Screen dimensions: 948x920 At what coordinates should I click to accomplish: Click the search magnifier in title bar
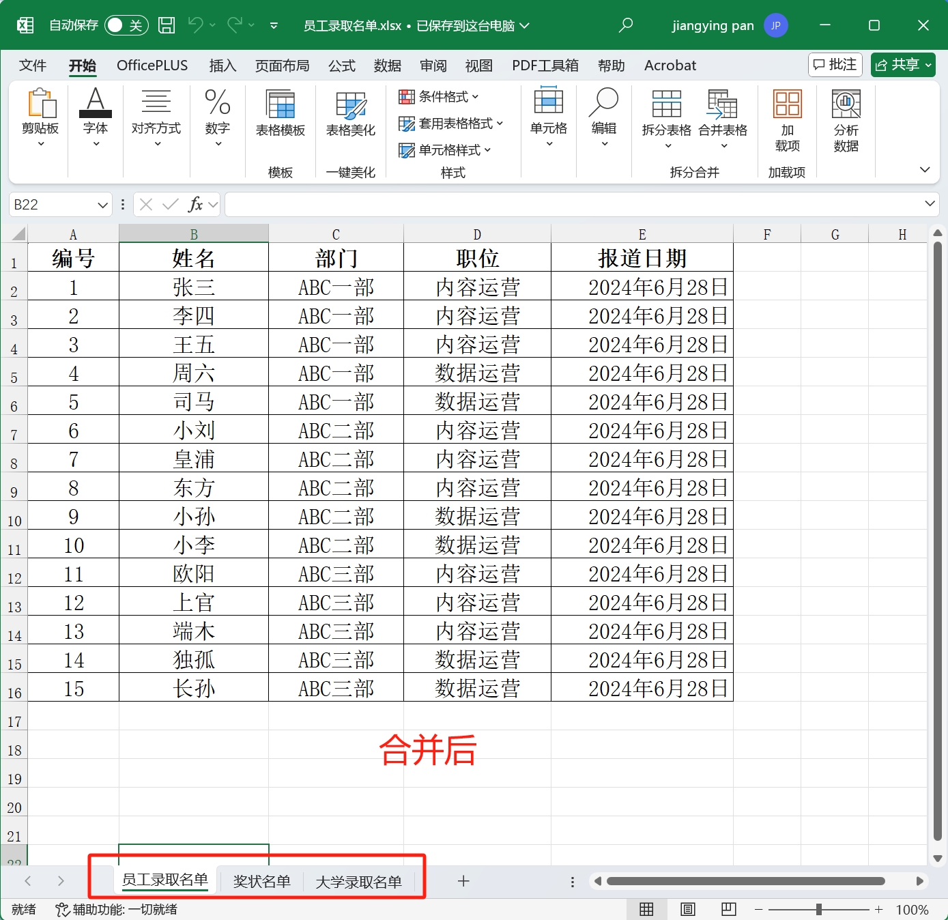[x=625, y=25]
